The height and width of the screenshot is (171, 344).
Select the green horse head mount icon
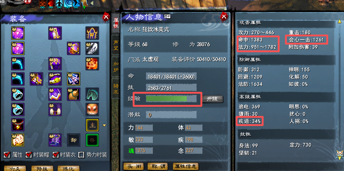click(92, 94)
